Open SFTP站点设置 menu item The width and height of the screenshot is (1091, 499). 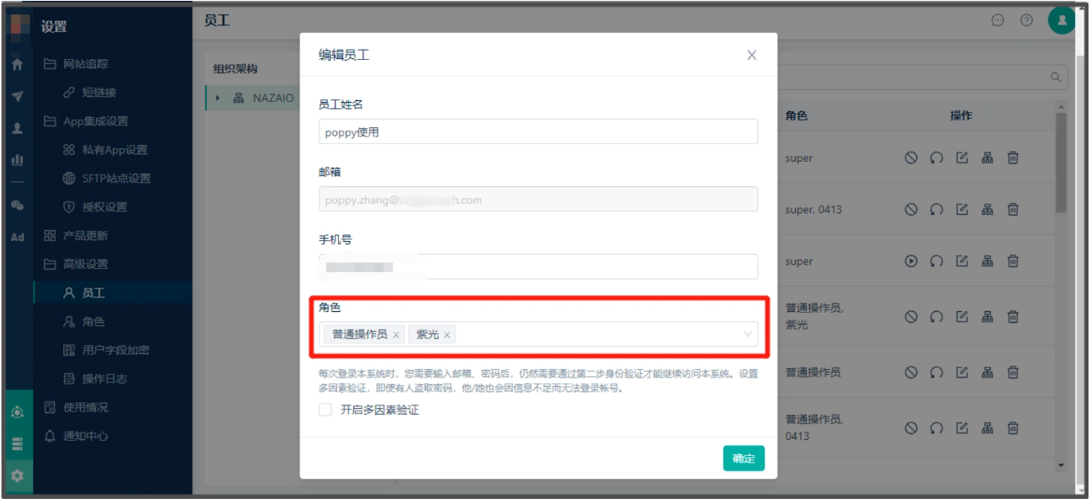[x=116, y=179]
